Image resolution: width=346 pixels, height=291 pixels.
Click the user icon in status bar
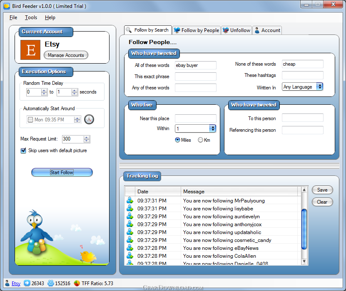[x=7, y=283]
